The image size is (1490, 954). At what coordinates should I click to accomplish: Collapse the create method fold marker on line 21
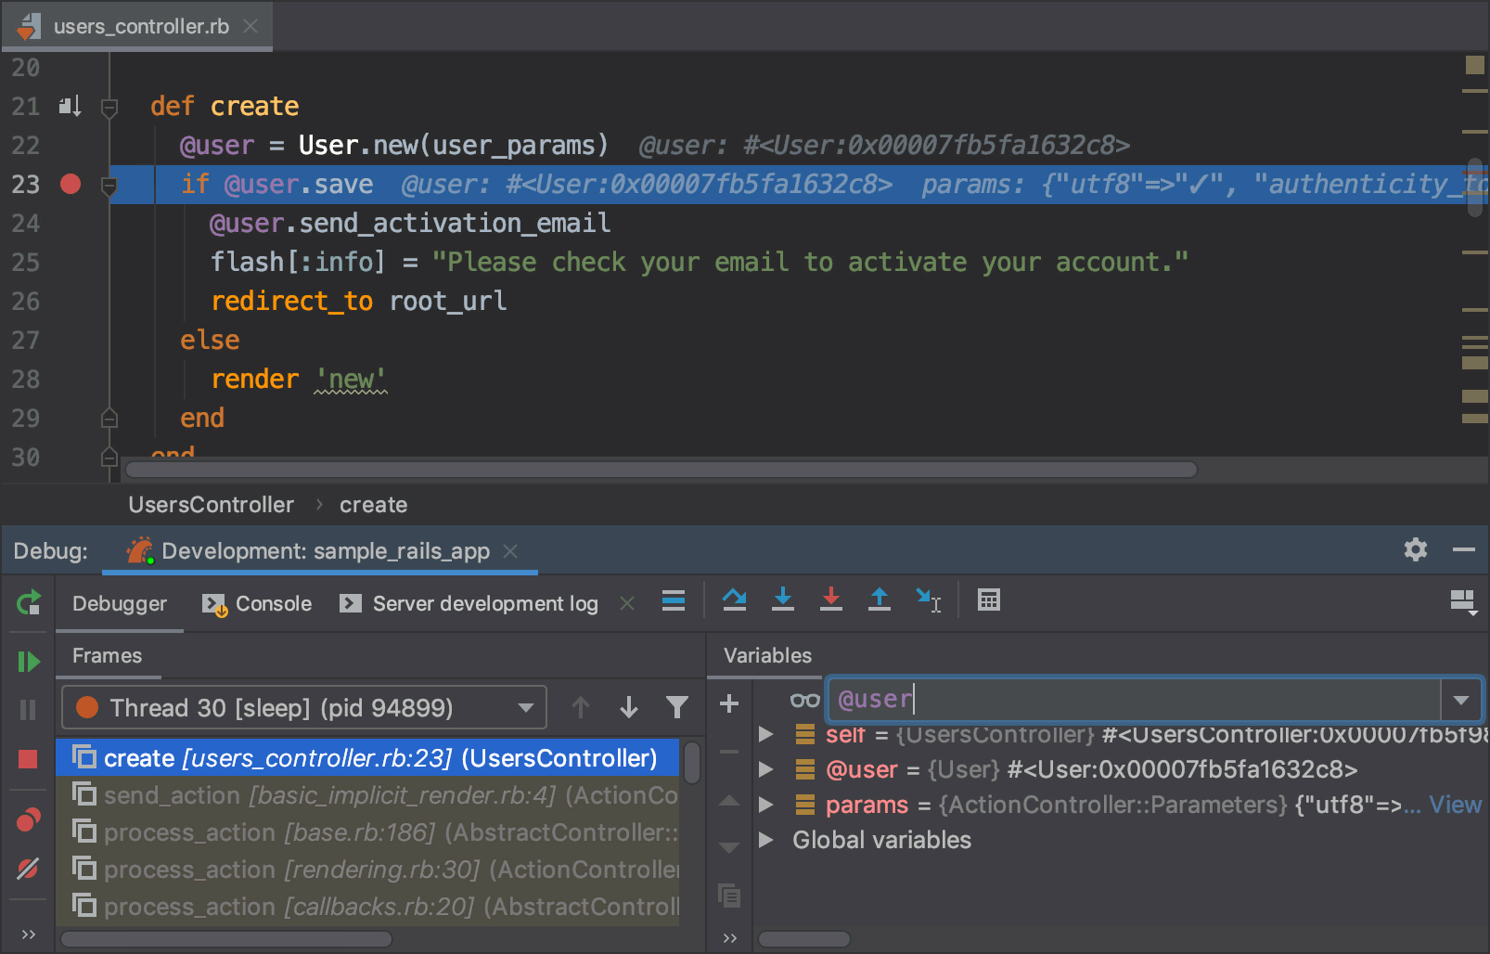109,108
